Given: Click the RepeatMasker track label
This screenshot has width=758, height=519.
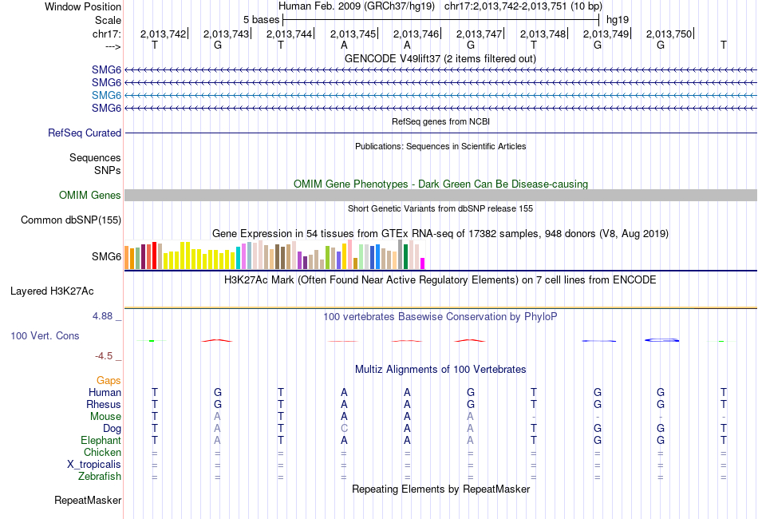Looking at the screenshot, I should pyautogui.click(x=88, y=500).
